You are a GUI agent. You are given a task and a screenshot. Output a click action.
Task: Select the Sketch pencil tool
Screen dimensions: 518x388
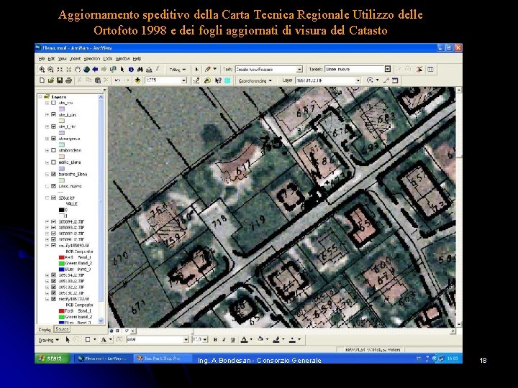208,69
